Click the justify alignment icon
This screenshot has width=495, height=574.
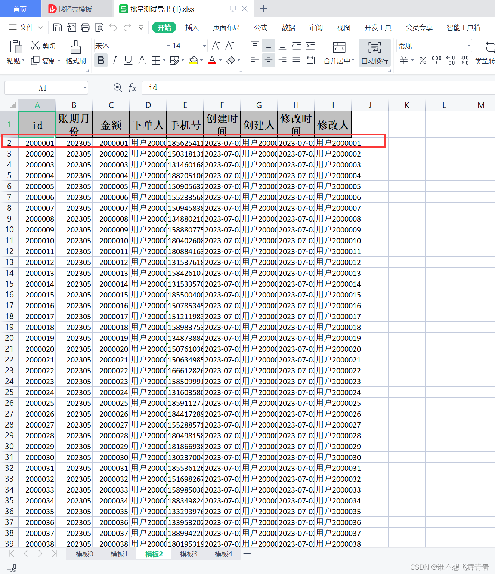[x=296, y=60]
